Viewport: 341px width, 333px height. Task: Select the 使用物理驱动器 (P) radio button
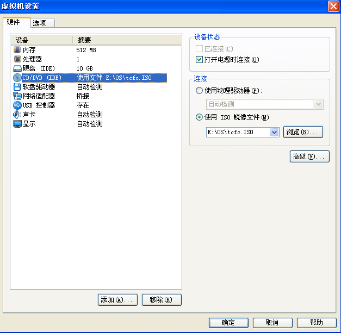199,91
